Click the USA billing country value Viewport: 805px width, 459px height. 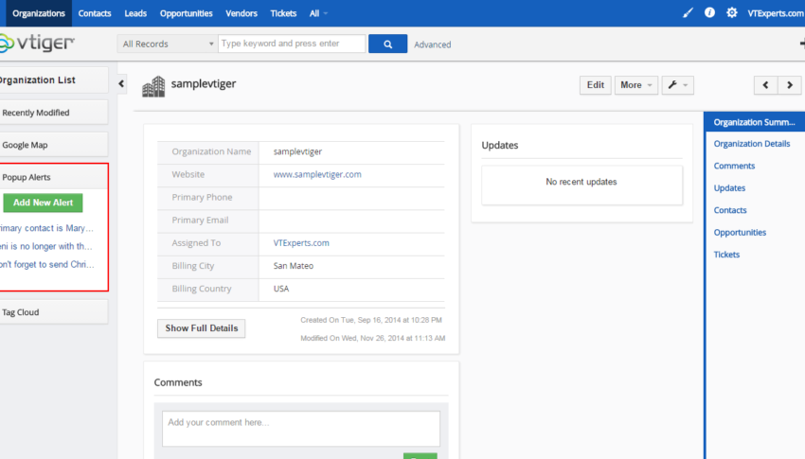click(281, 289)
